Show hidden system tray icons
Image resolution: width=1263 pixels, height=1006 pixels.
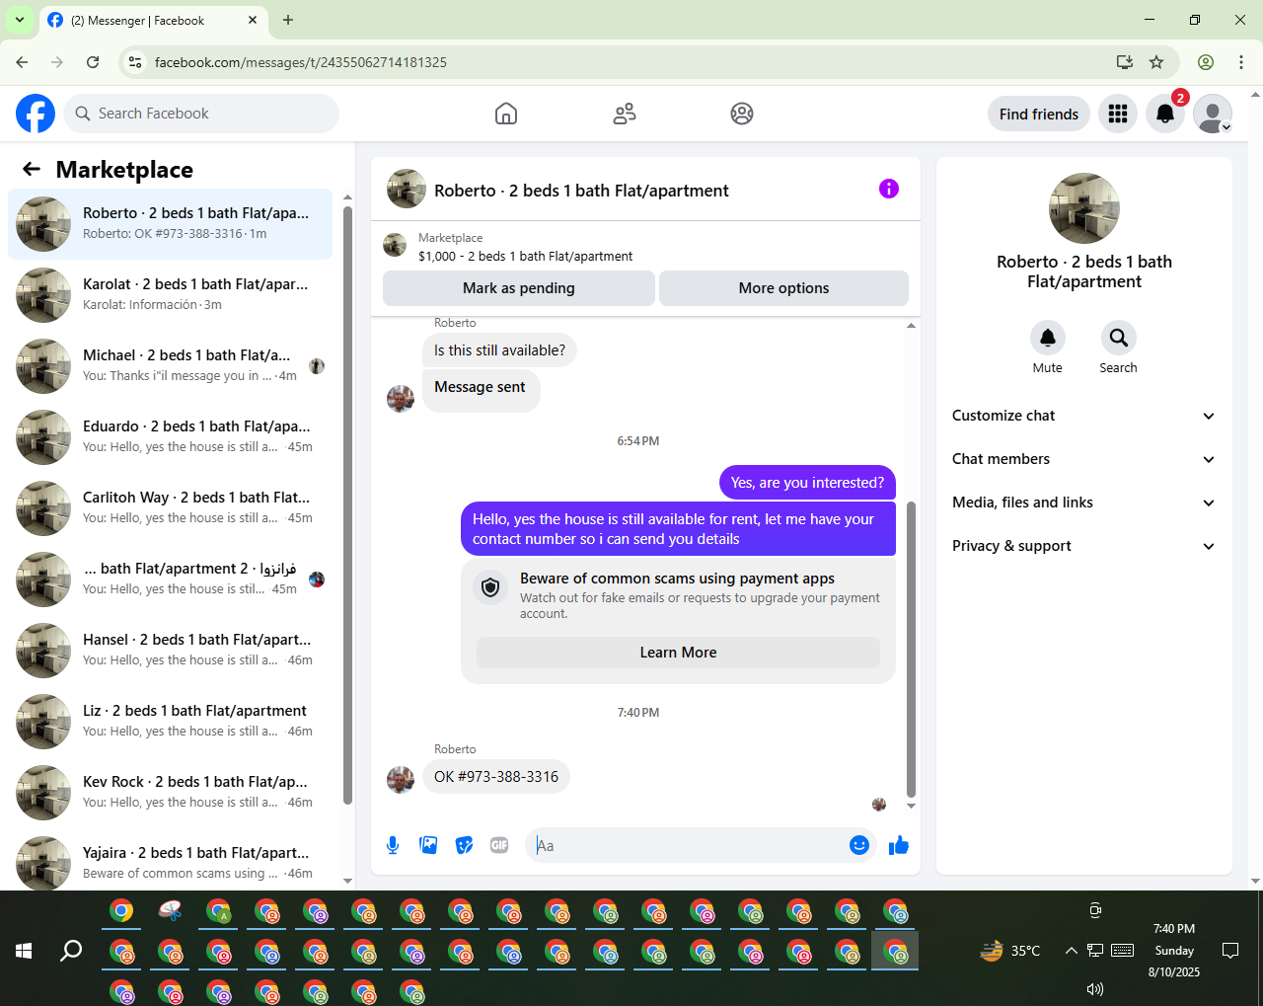tap(1071, 951)
